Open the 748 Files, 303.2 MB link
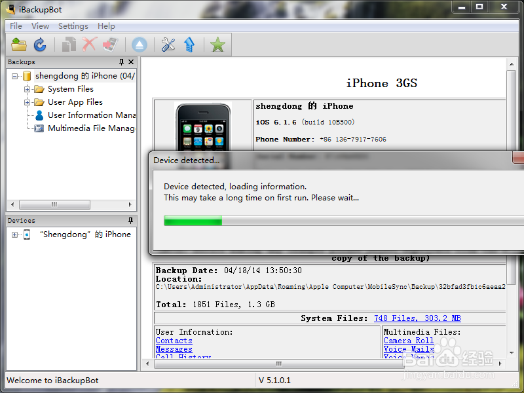Viewport: 524px width, 393px height. point(417,318)
